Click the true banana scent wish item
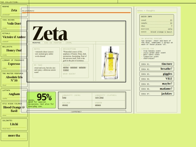196x147 pixels. pyautogui.click(x=151, y=51)
